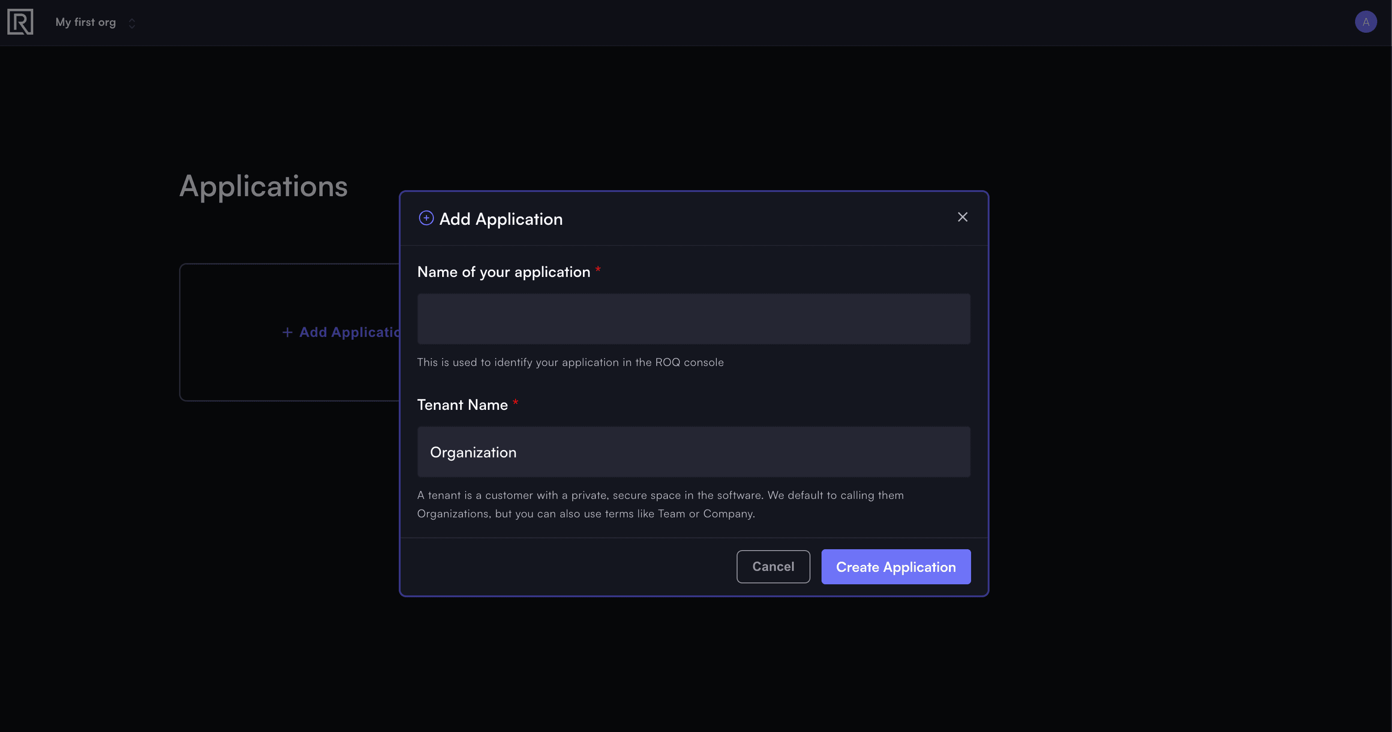Click the tenant description helper text

[660, 504]
